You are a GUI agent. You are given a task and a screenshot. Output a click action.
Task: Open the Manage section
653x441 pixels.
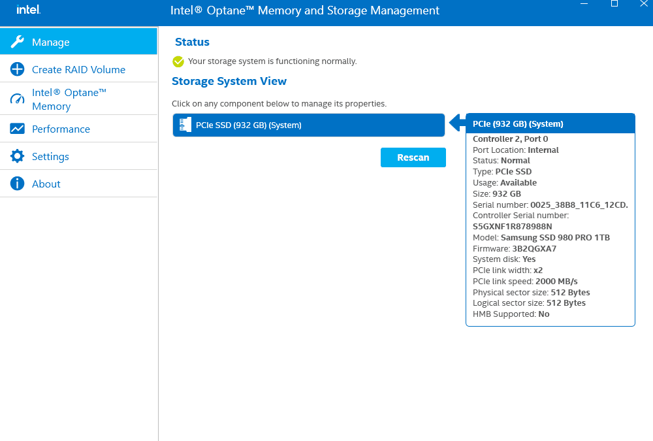tap(79, 41)
